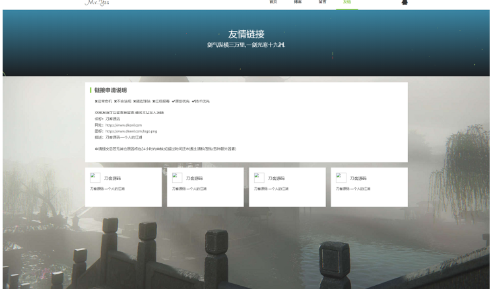Open the fourth 刀客源码 card title
Viewport: 491px width, 289px height.
pos(358,178)
